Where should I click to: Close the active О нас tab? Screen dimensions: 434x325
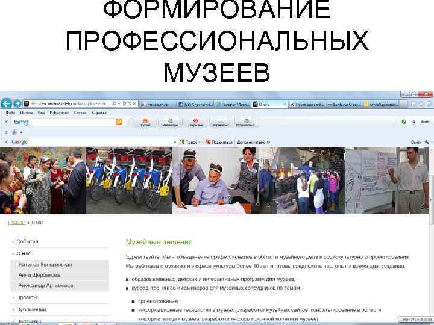click(x=285, y=104)
